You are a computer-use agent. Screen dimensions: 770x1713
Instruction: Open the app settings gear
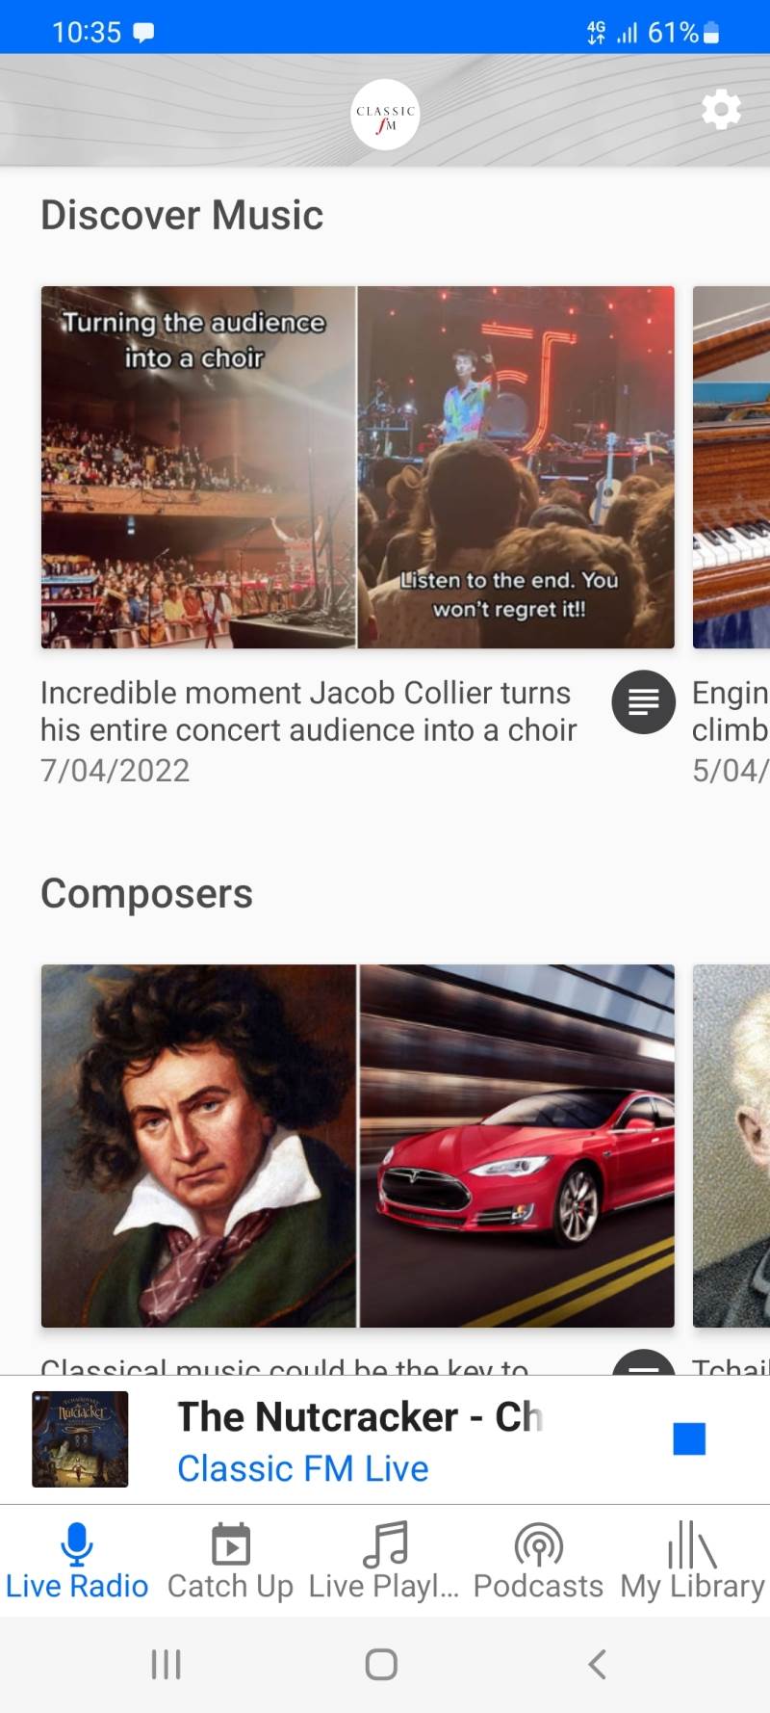pyautogui.click(x=721, y=110)
